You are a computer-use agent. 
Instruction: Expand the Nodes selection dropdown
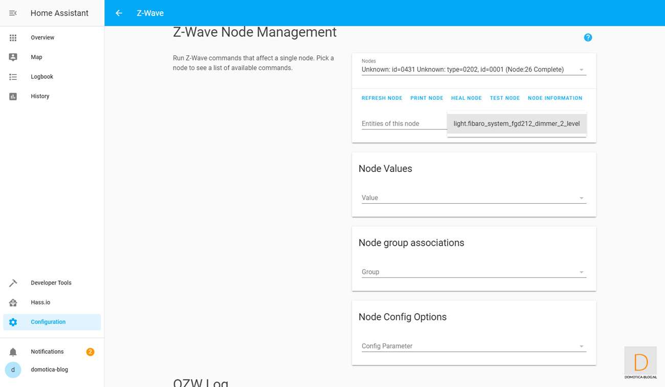click(x=581, y=70)
